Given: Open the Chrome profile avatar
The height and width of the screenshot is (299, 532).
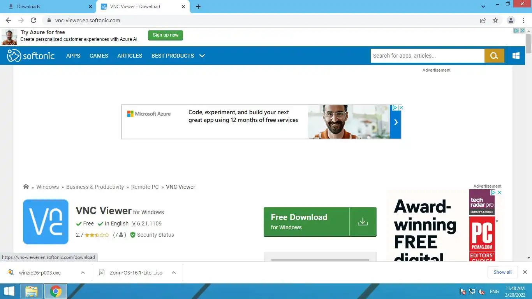Looking at the screenshot, I should click(511, 20).
